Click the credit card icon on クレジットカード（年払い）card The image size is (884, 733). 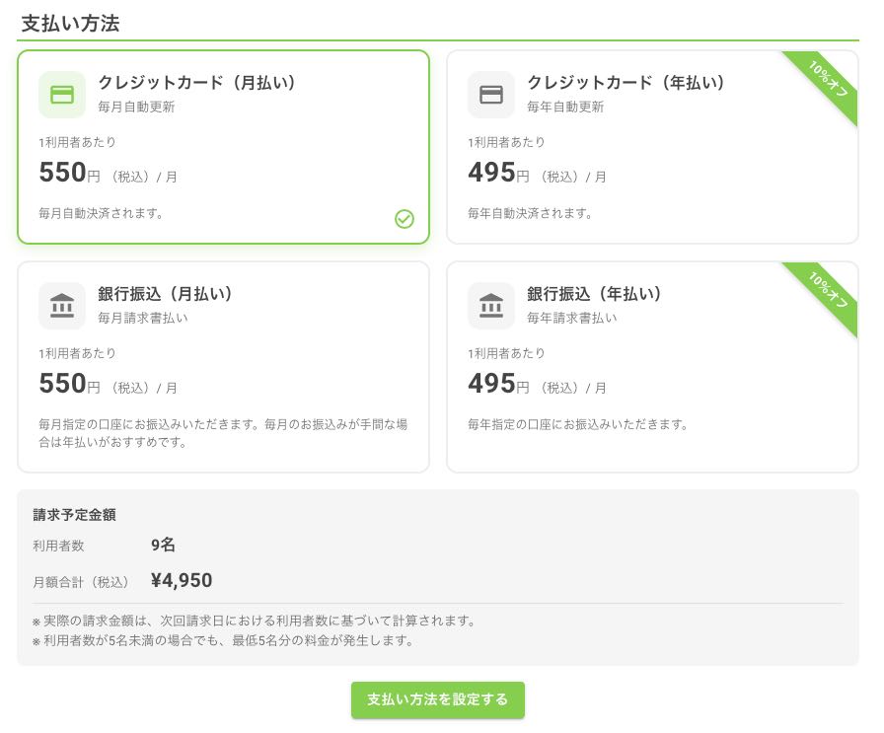click(490, 95)
